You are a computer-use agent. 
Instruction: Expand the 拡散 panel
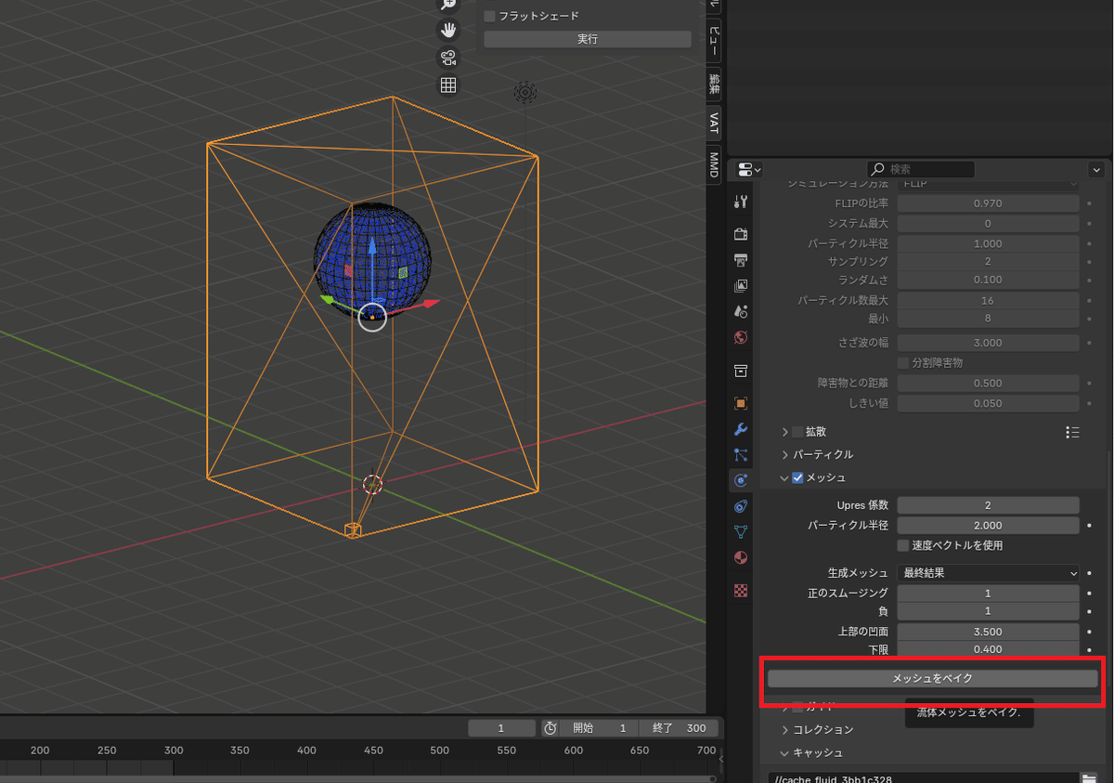pyautogui.click(x=785, y=432)
